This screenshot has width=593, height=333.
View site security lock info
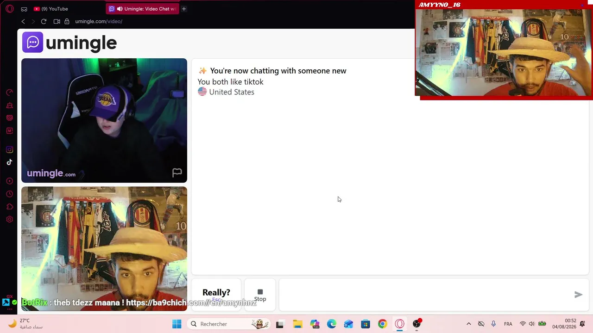[67, 21]
